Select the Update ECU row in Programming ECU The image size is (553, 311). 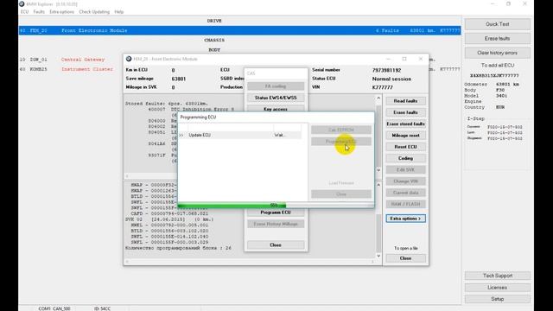pyautogui.click(x=240, y=135)
